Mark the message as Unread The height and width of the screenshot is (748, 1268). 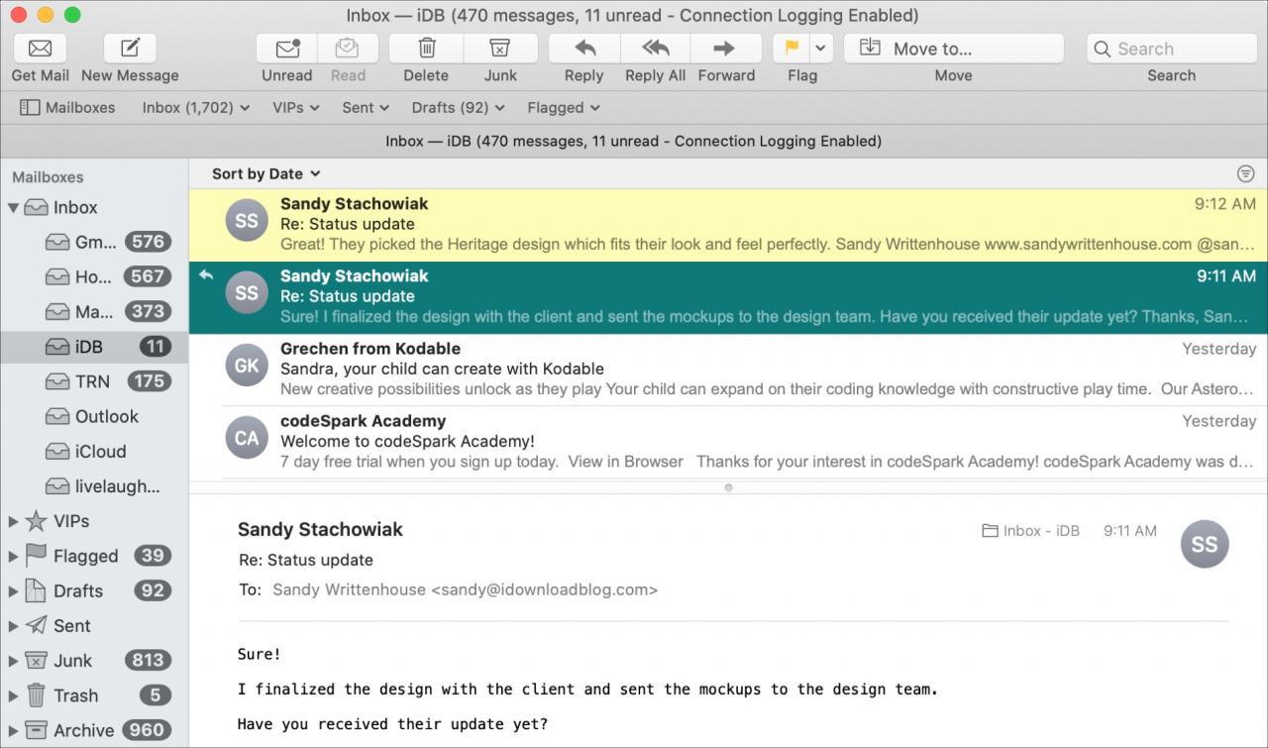coord(287,49)
